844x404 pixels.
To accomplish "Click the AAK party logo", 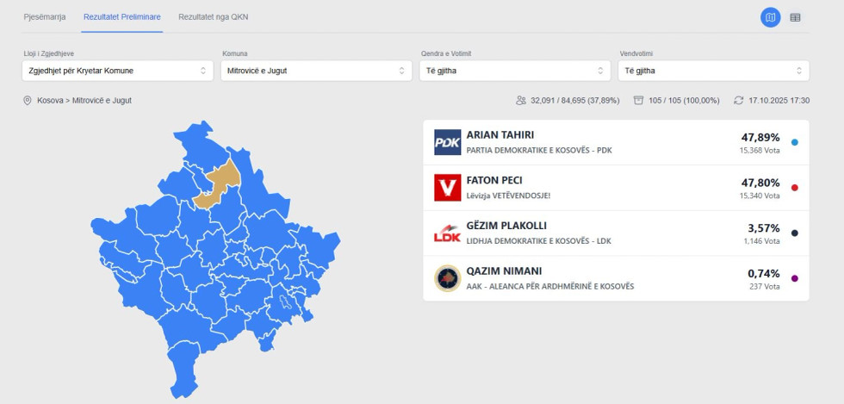I will point(447,278).
